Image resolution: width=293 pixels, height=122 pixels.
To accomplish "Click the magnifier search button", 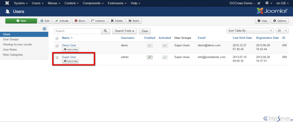I will [106, 31].
